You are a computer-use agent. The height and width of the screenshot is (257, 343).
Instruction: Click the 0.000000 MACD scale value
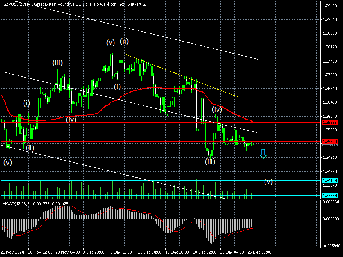click(x=330, y=218)
